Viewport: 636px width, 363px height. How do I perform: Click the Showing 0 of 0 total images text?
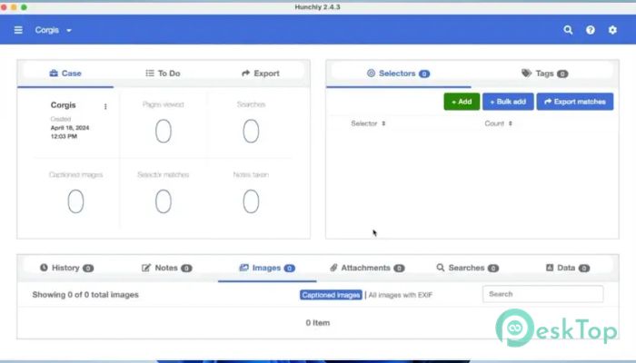click(85, 295)
